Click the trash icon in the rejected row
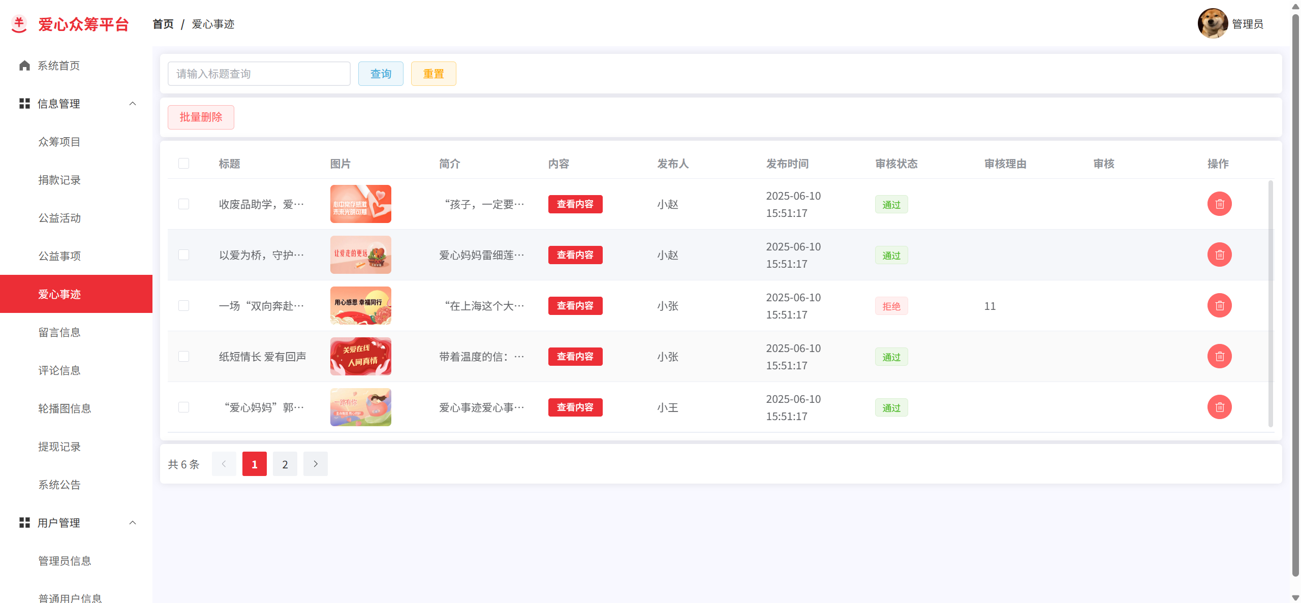This screenshot has height=603, width=1301. point(1219,306)
